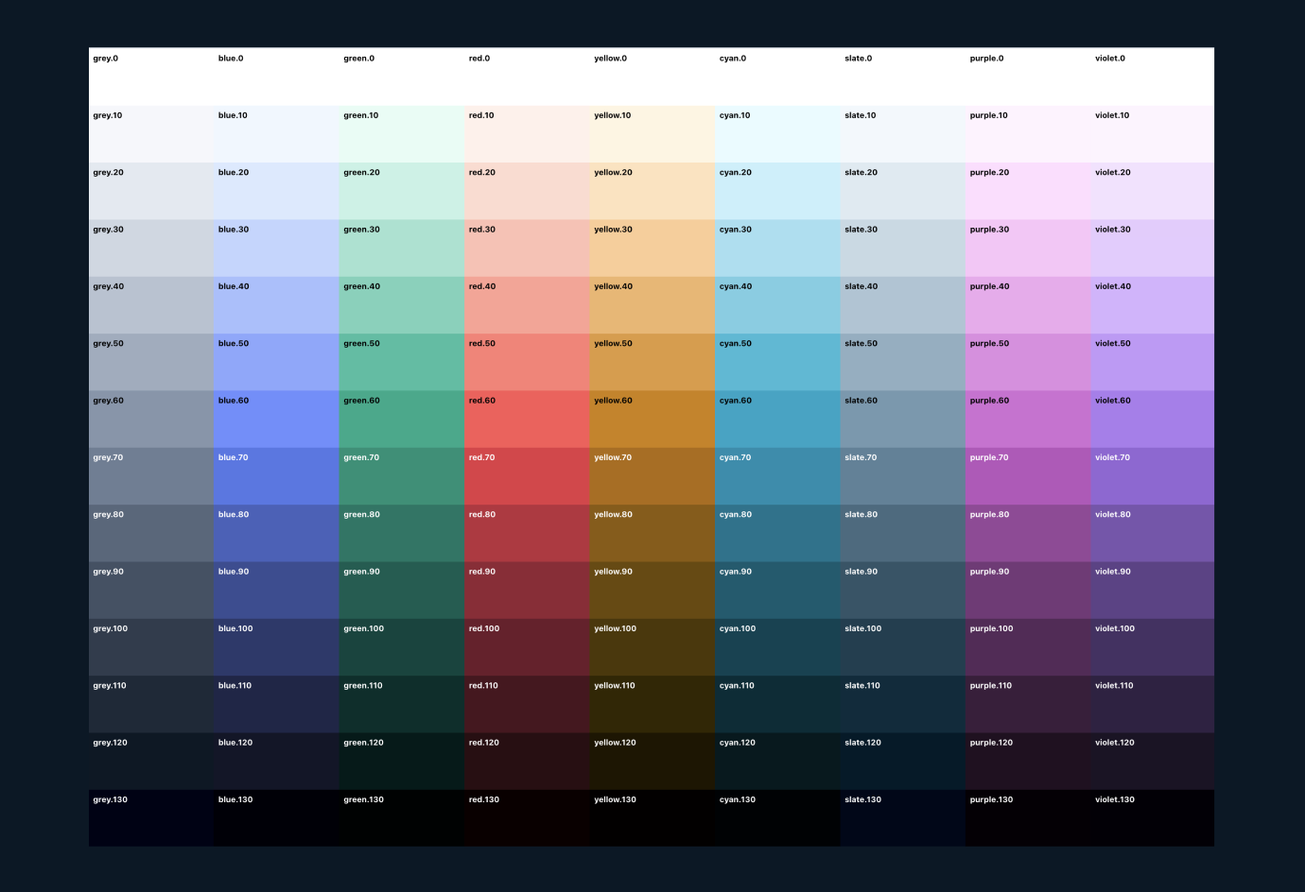This screenshot has height=892, width=1305.
Task: Select the grey.100 dark swatch
Action: [151, 647]
